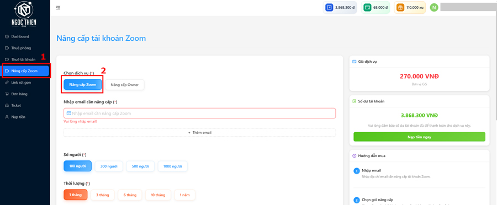
Task: Select 1 tháng duration
Action: tap(76, 195)
